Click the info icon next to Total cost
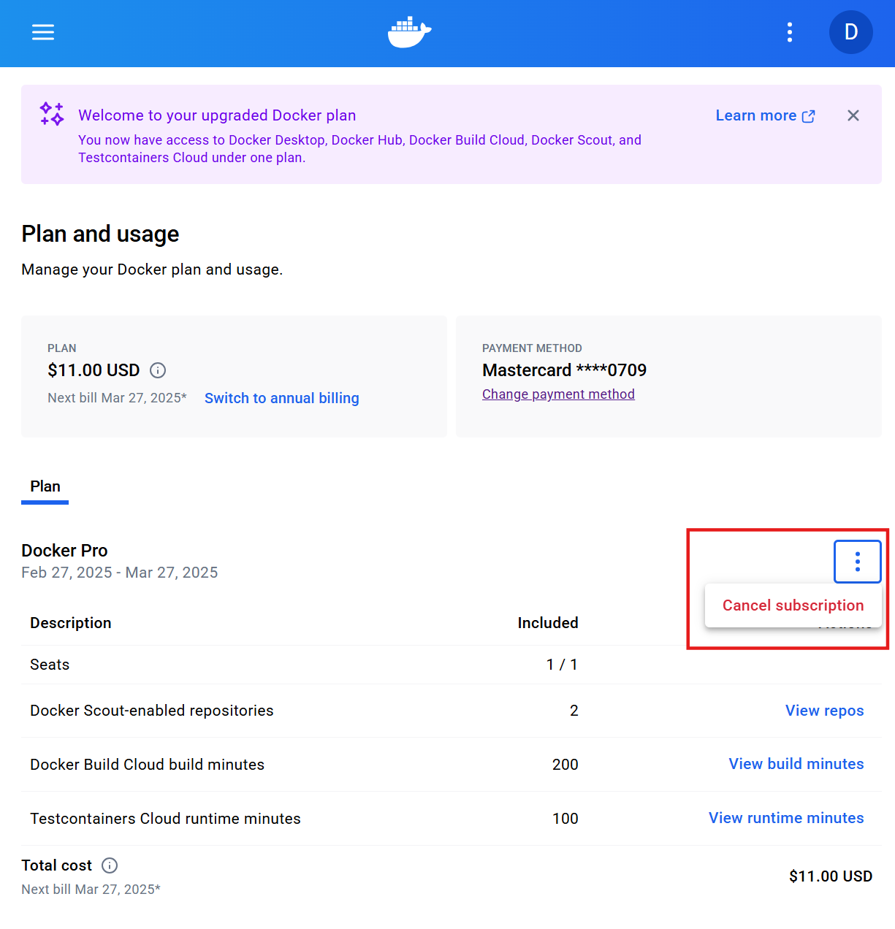Image resolution: width=895 pixels, height=929 pixels. (x=110, y=865)
